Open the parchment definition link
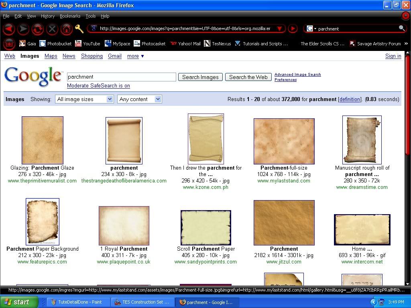The height and width of the screenshot is (308, 411). [x=350, y=99]
